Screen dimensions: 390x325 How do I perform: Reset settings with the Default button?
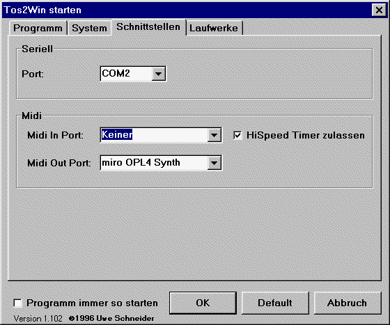pos(275,303)
